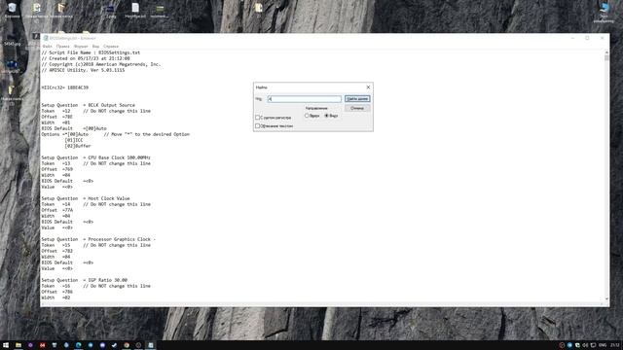Open the red app icon in taskbar
Viewport: 623px width, 350px height.
coord(43,345)
